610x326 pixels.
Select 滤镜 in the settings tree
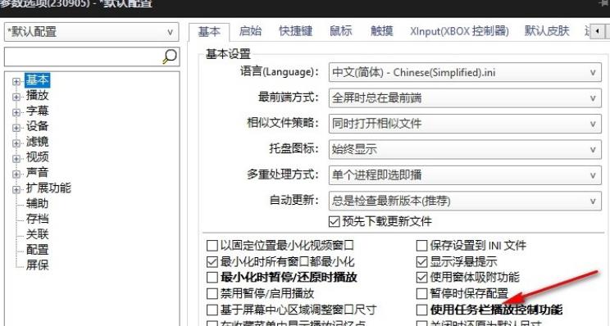[38, 142]
